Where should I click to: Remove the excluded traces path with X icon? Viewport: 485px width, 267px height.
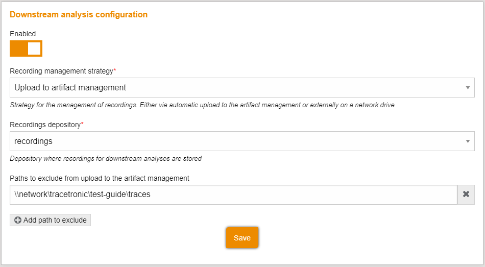(466, 195)
